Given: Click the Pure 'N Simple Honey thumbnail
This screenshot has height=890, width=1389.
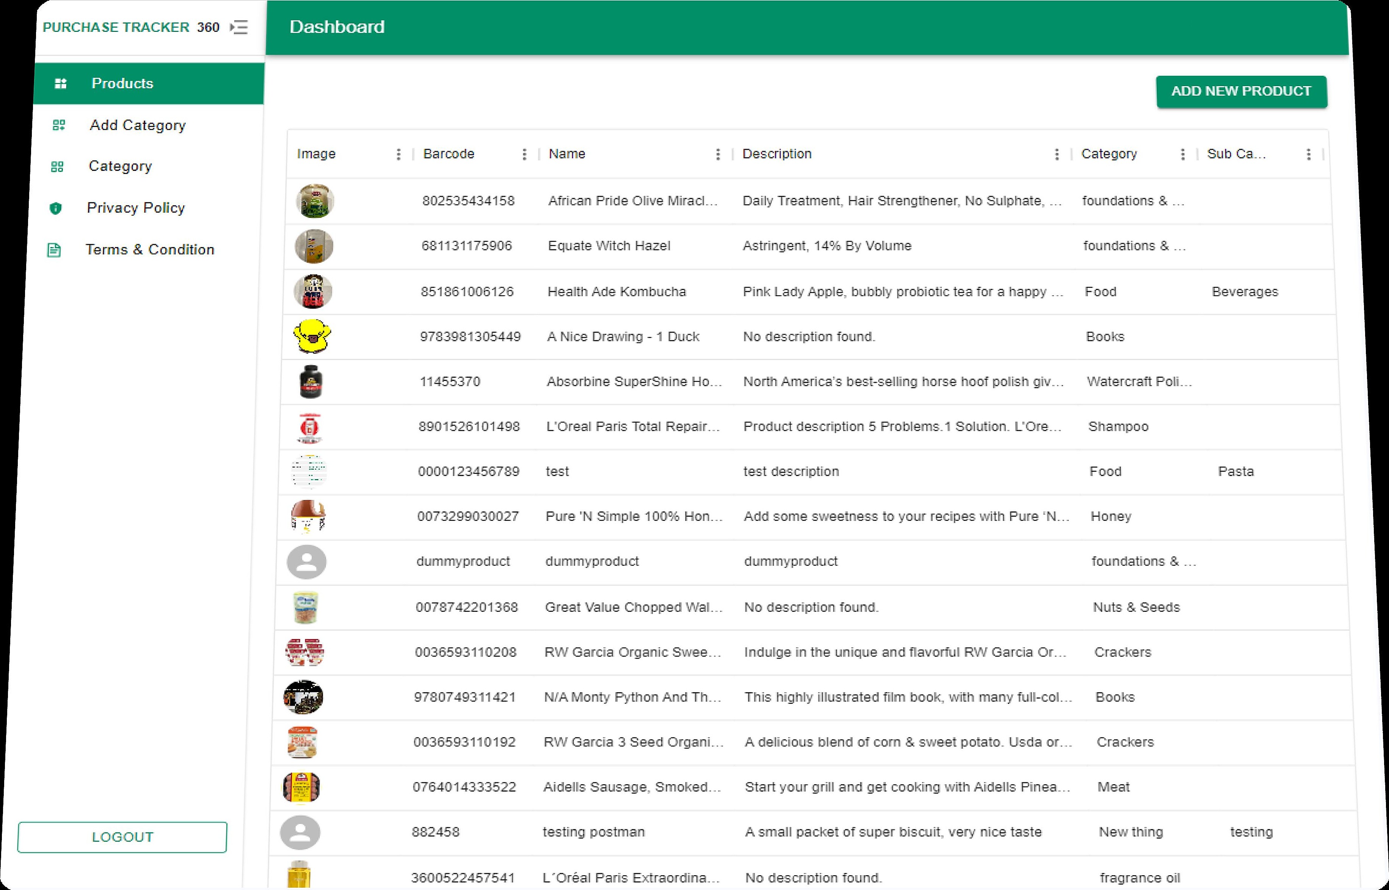Looking at the screenshot, I should click(308, 517).
